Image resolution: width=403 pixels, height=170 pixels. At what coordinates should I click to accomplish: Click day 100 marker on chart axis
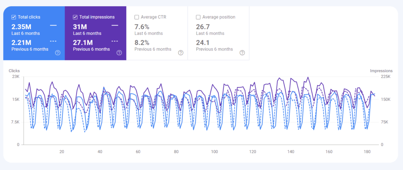click(x=214, y=152)
